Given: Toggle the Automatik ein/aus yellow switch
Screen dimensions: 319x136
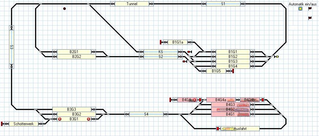Looking at the screenshot, I should click(300, 9).
